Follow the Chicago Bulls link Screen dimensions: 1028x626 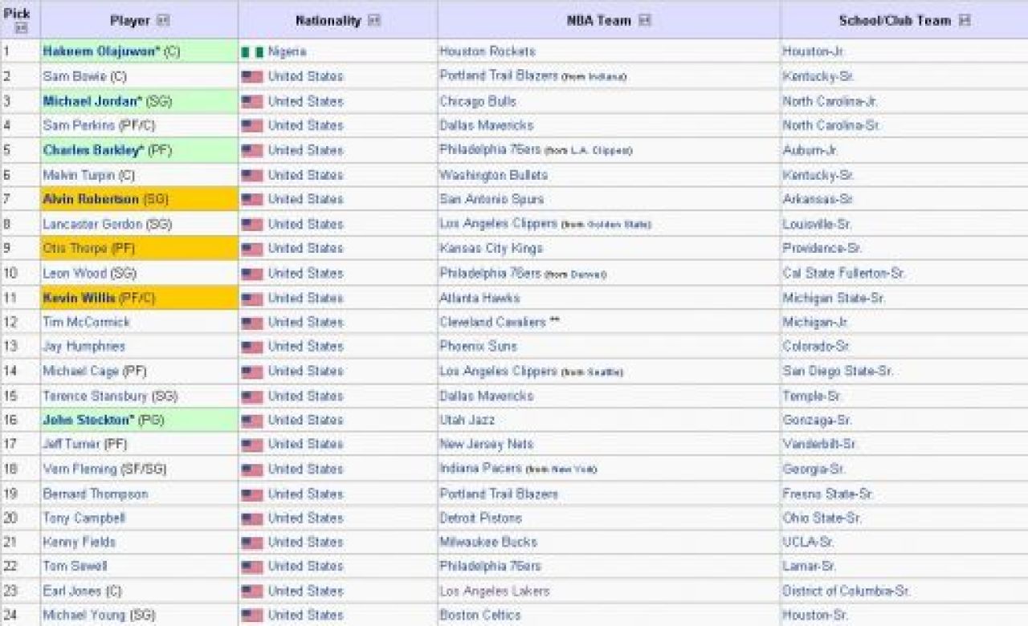click(478, 101)
